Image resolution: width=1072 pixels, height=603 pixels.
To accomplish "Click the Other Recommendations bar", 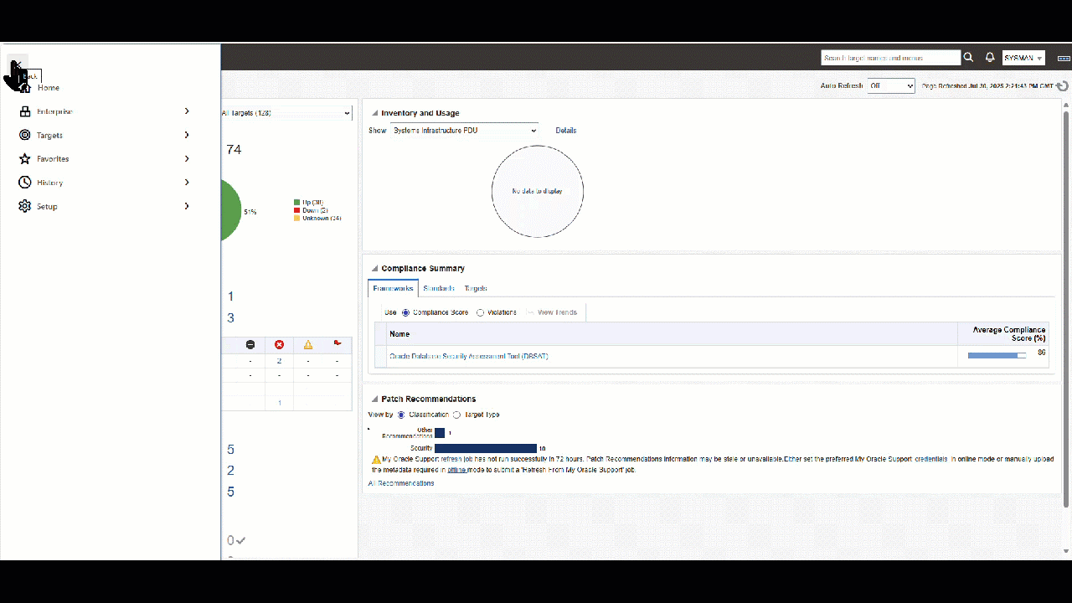I will coord(440,433).
